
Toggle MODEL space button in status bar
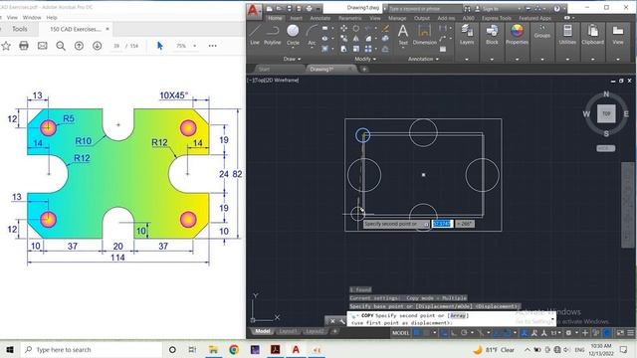(x=400, y=333)
